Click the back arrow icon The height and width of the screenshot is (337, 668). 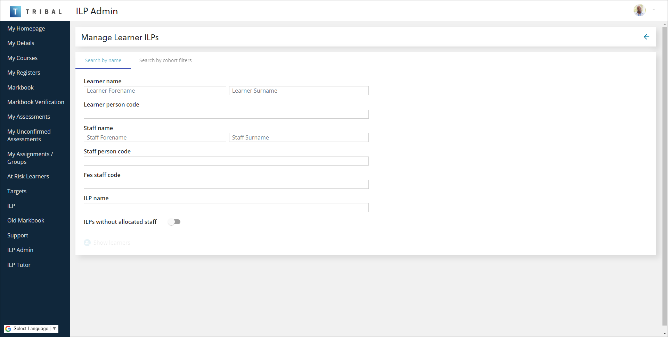tap(646, 37)
